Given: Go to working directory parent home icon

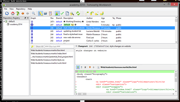Looking at the screenshot, I should coord(13,13).
